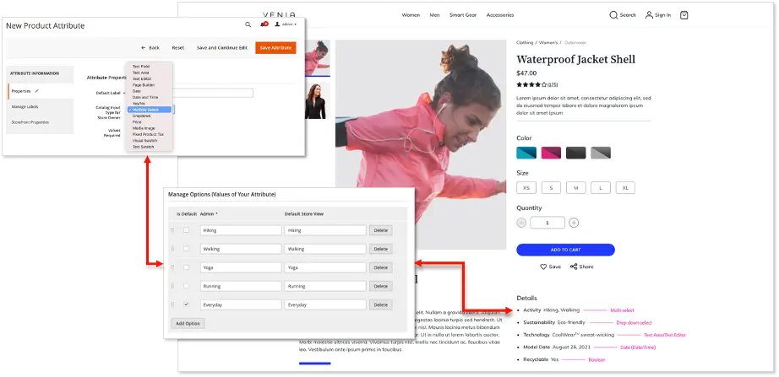Open the Smart Gear menu

click(x=463, y=15)
